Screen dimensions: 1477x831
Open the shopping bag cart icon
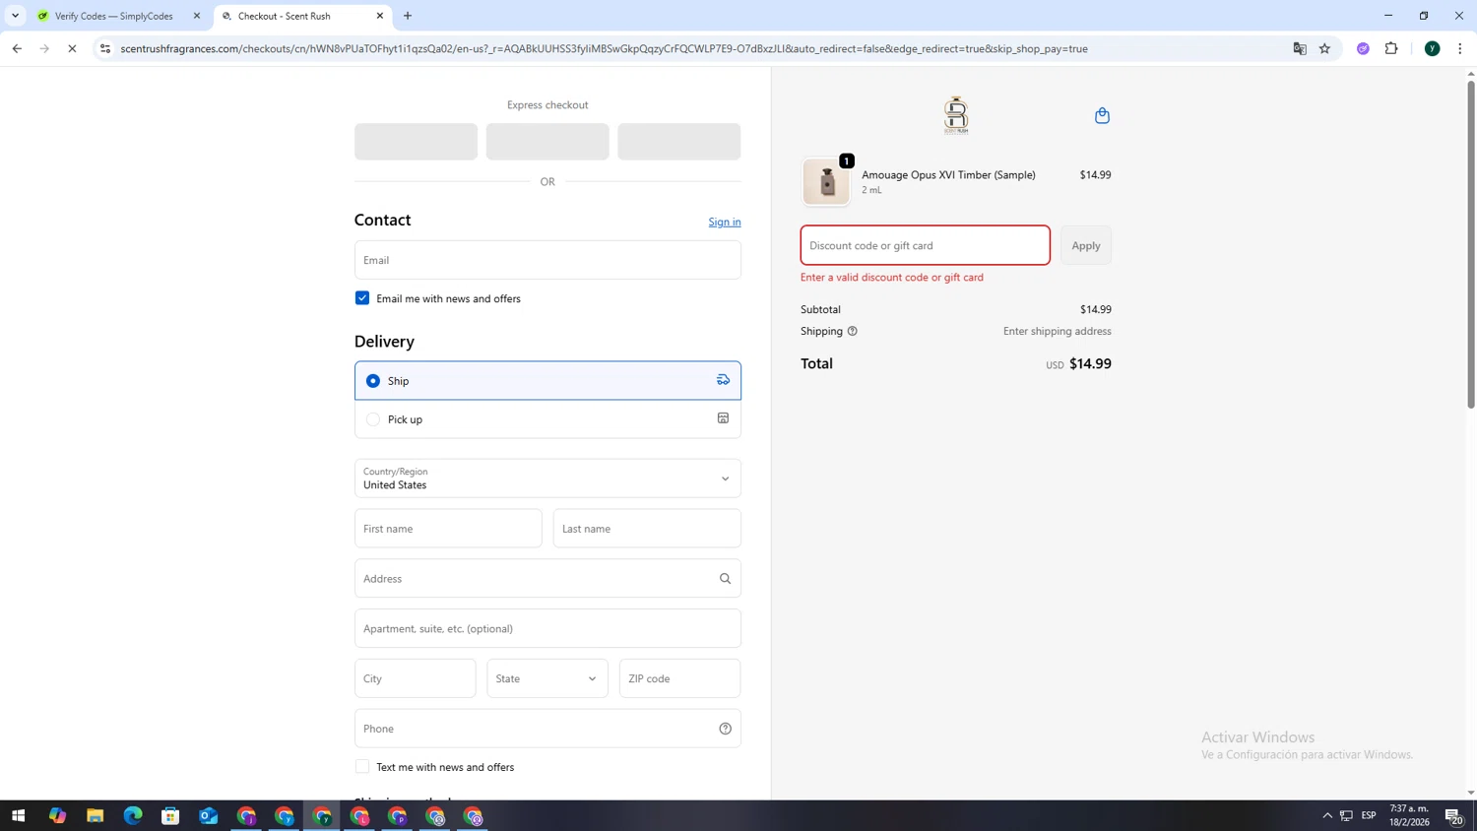1102,116
